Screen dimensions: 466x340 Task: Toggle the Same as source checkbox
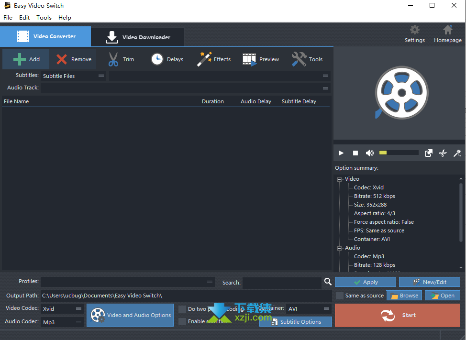point(339,296)
